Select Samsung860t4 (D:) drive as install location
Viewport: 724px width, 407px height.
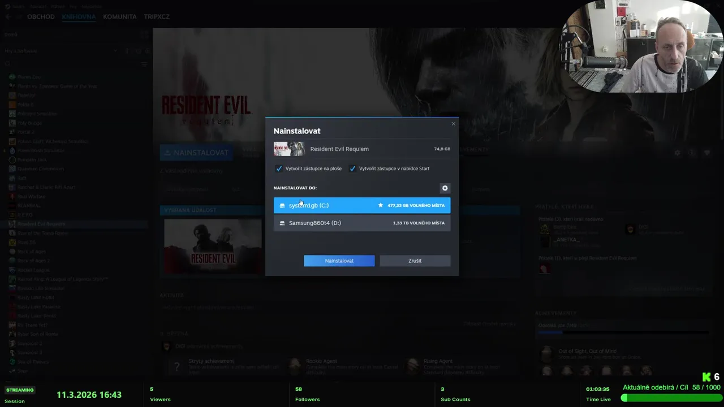click(x=362, y=223)
